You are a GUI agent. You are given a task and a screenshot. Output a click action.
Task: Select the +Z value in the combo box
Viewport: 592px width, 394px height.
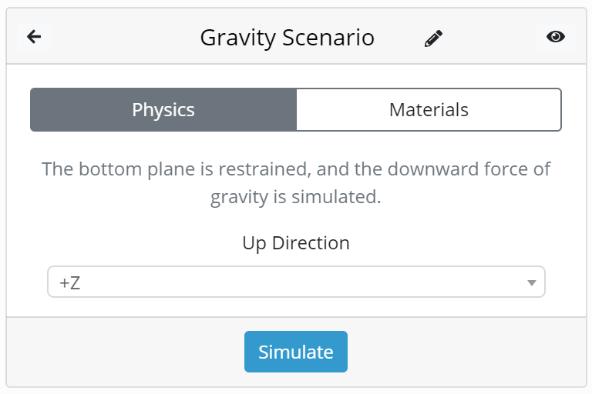tap(70, 282)
